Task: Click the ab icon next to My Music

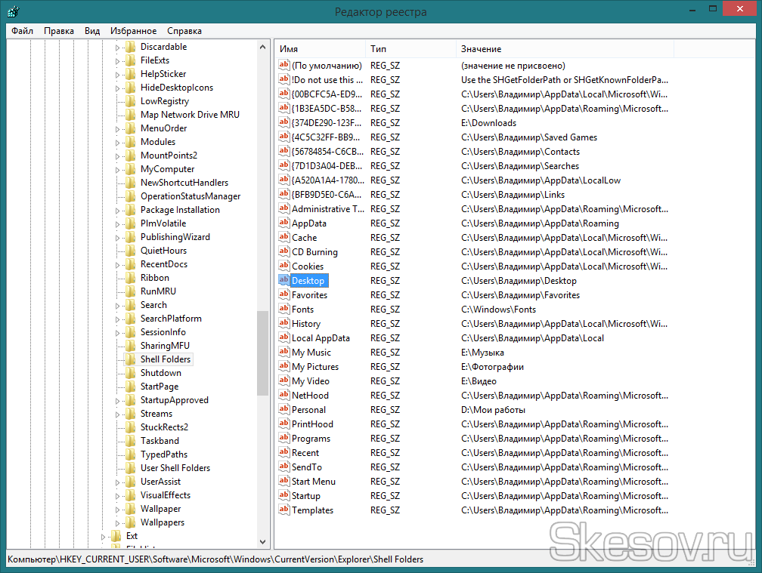Action: (284, 353)
